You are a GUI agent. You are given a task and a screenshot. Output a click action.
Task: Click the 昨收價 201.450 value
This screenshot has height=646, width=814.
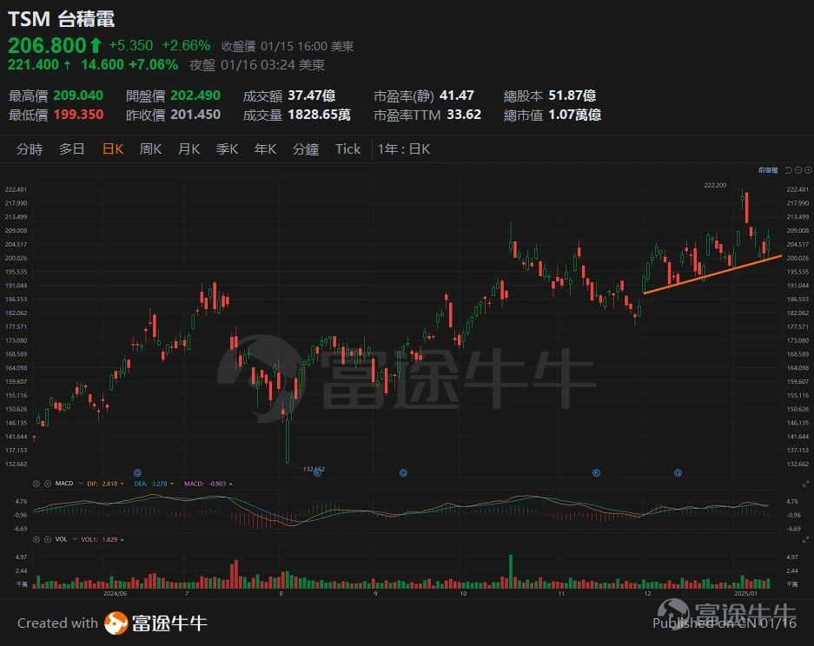click(195, 115)
